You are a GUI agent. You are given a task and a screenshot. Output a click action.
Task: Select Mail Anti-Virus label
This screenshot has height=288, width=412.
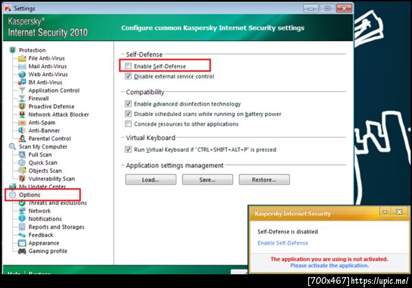[x=47, y=67]
